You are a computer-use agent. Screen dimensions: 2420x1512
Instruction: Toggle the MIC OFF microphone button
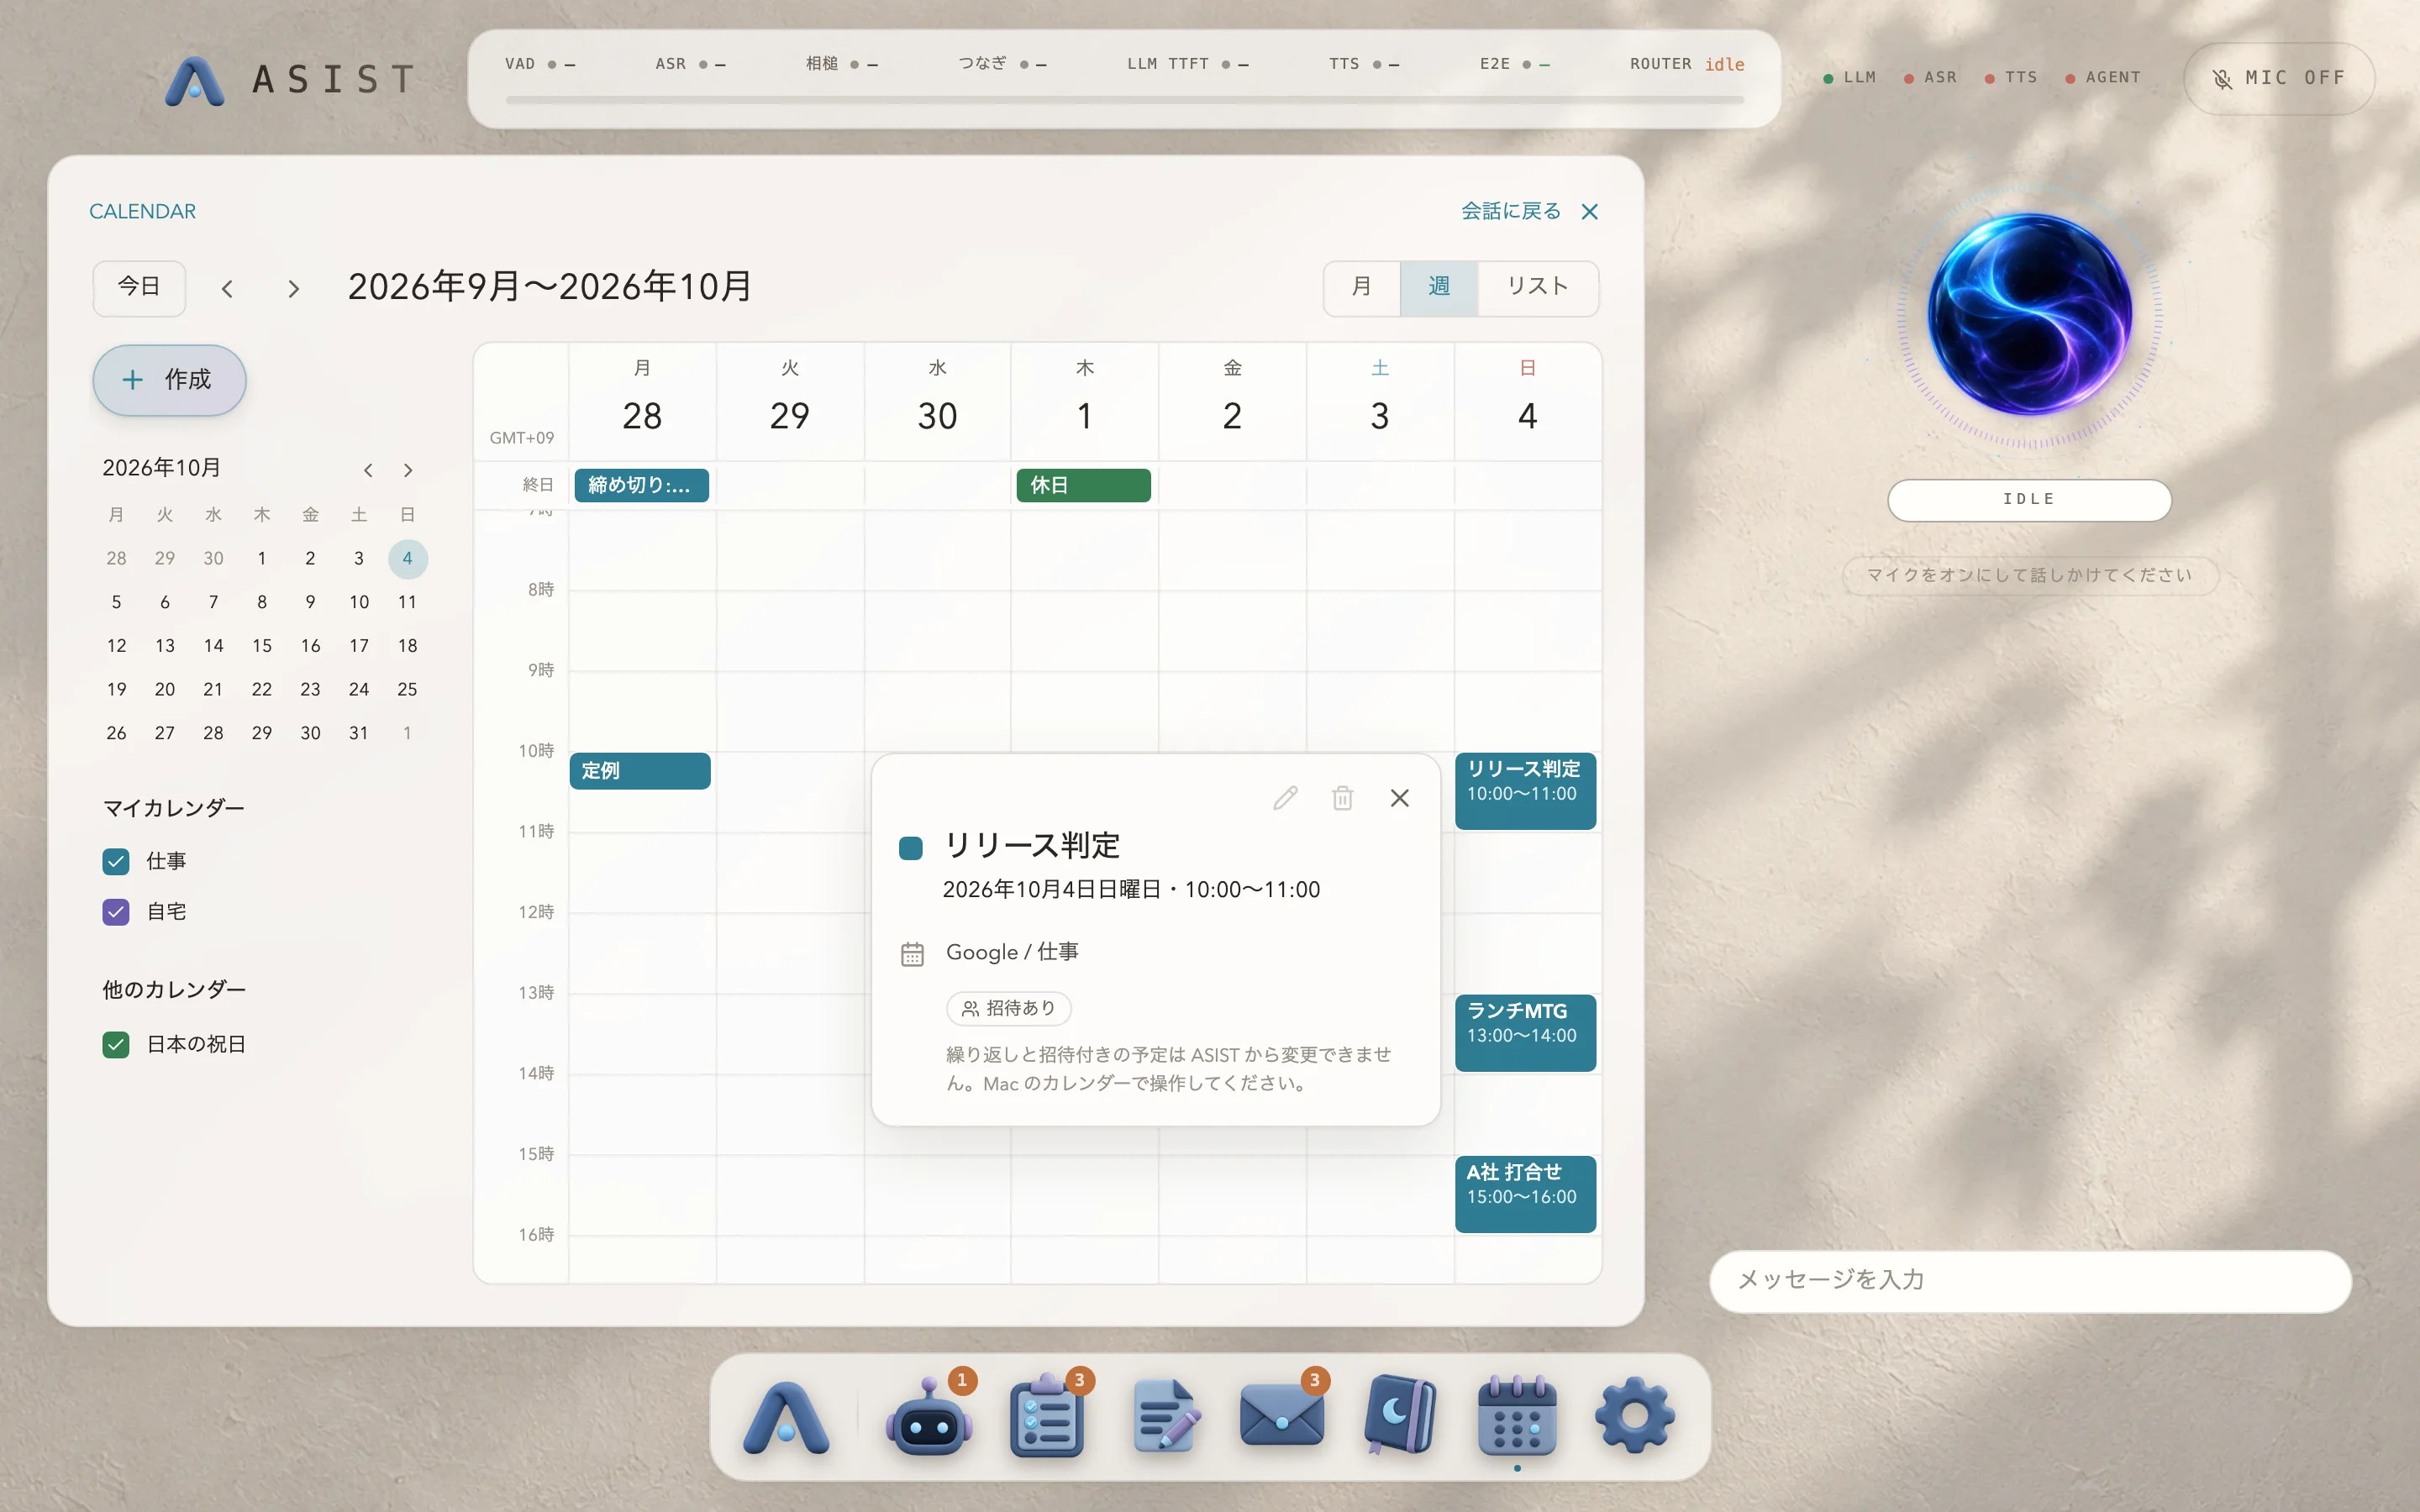coord(2279,78)
